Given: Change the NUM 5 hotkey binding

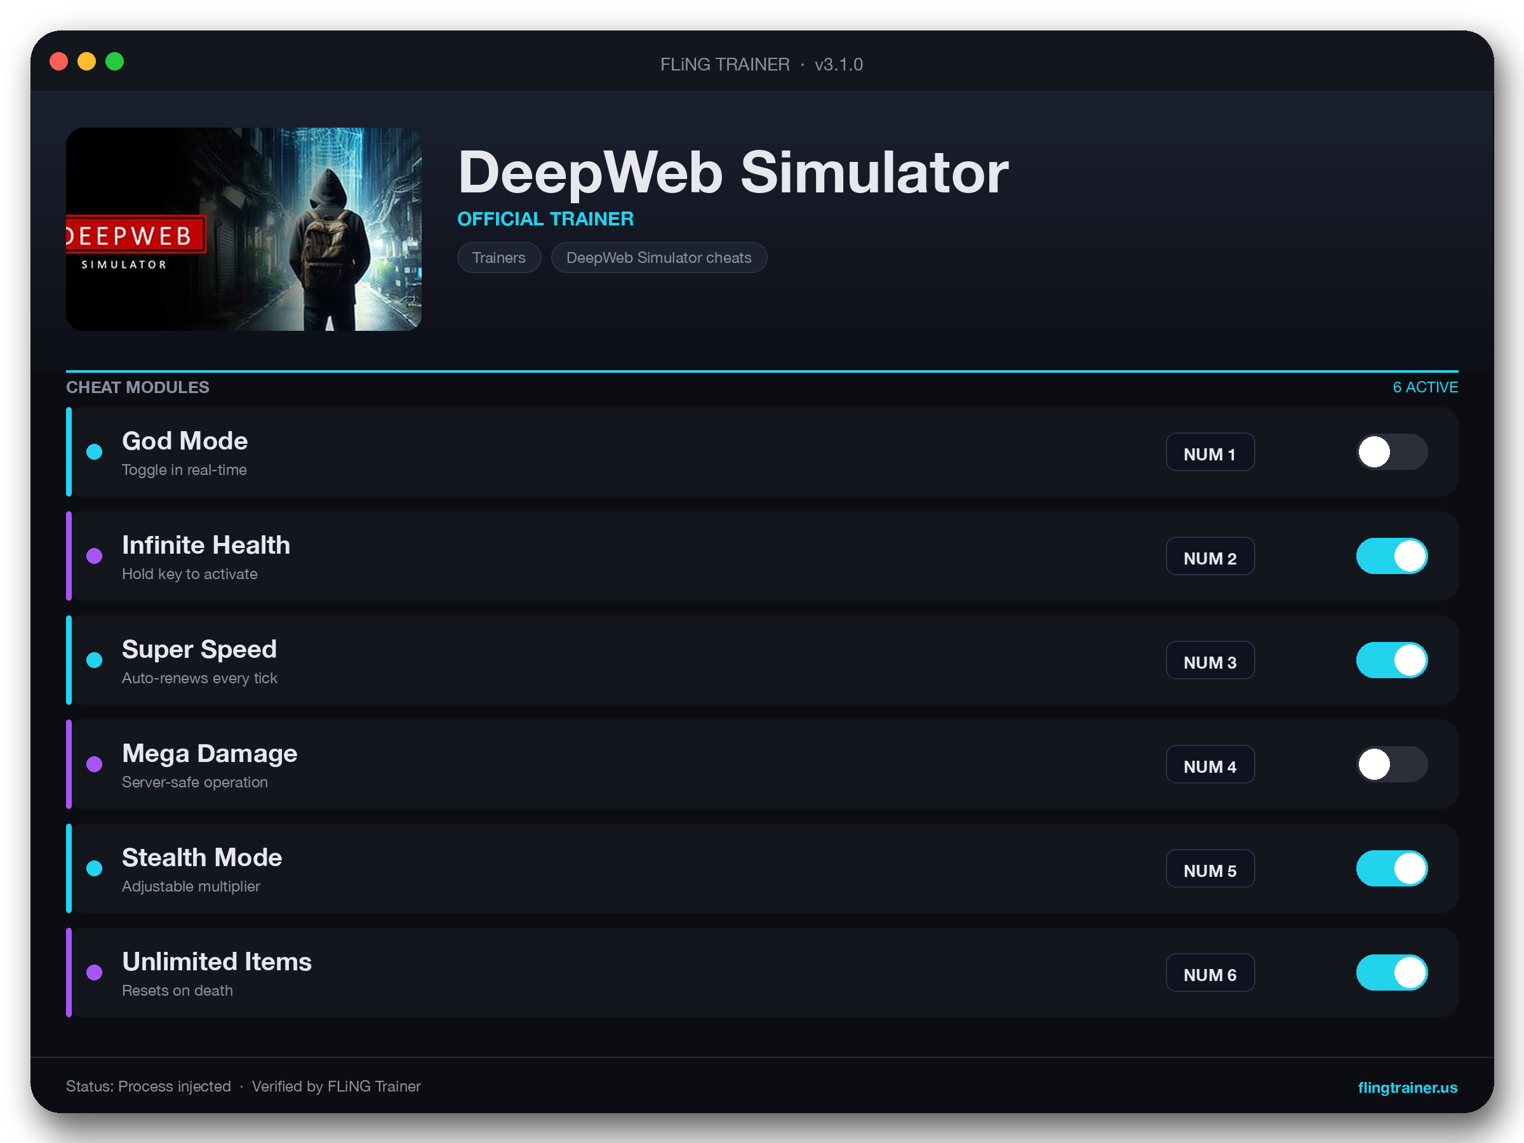Looking at the screenshot, I should [1210, 869].
